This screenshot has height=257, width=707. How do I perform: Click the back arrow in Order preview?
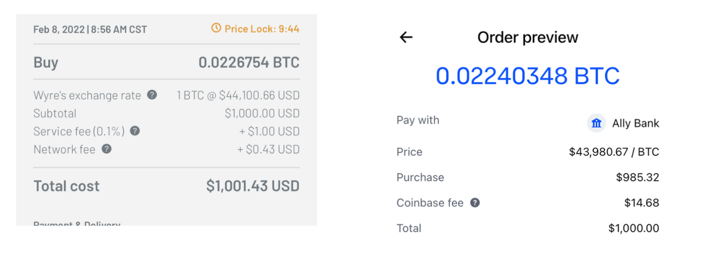pyautogui.click(x=406, y=37)
